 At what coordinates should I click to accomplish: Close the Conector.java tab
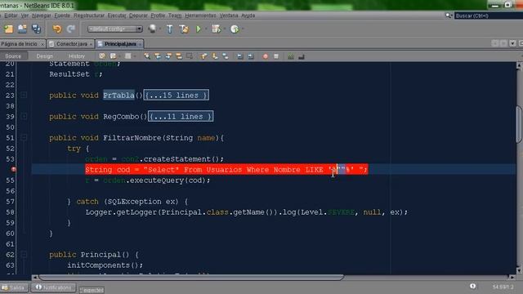pyautogui.click(x=91, y=44)
